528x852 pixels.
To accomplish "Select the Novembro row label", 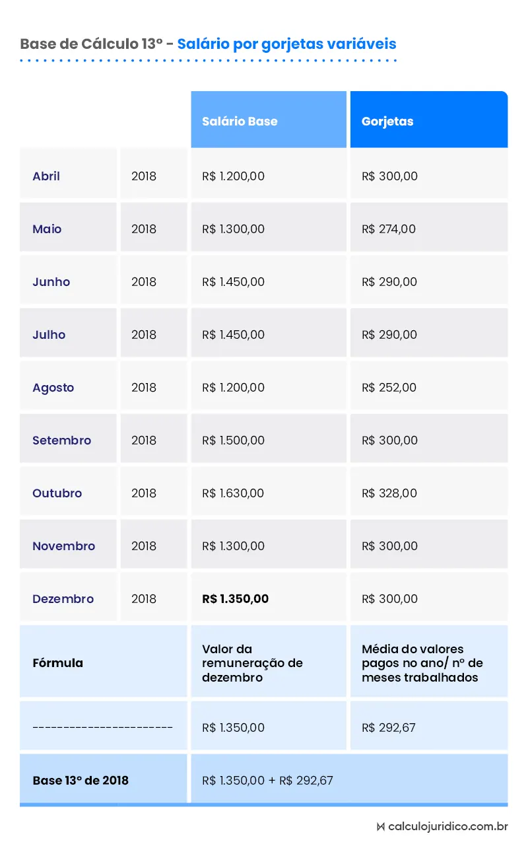I will point(63,546).
